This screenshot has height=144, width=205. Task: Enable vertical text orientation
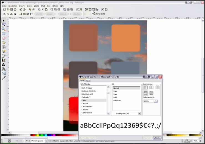click(x=151, y=93)
